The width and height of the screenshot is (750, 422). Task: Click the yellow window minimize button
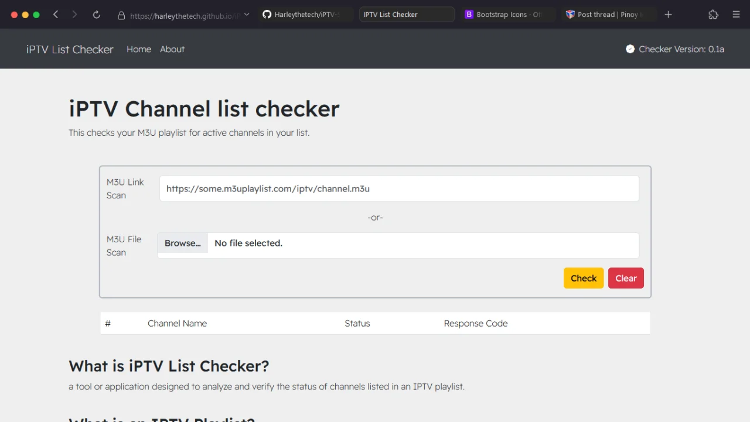click(x=25, y=15)
